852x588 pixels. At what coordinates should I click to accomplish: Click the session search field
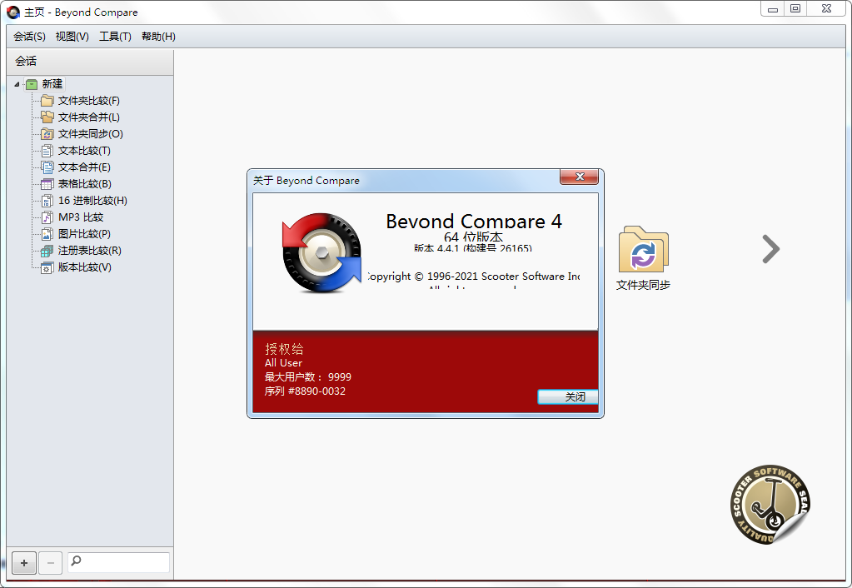tap(118, 562)
